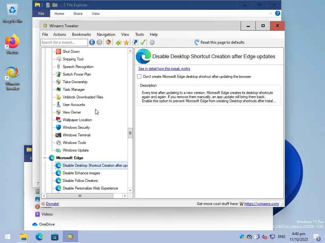
Task: Open File Explorer help question mark
Action: click(277, 13)
